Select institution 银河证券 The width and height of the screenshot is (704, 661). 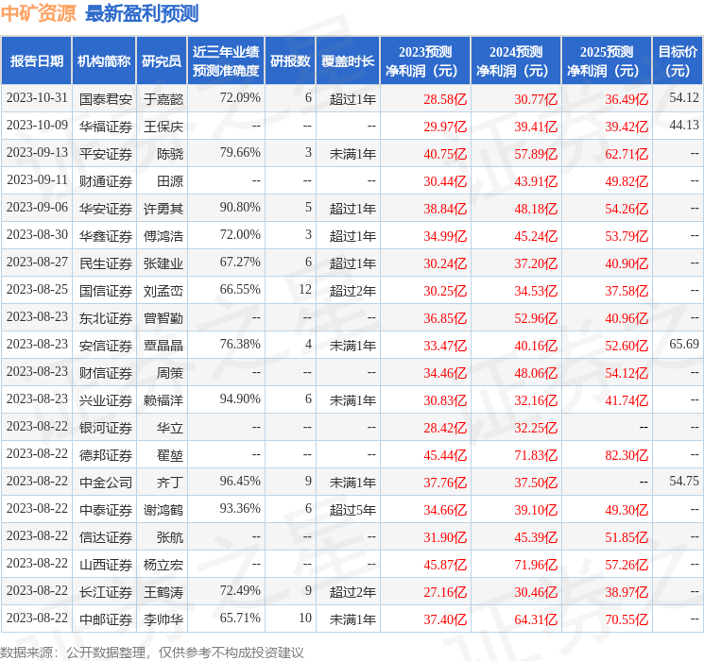click(x=106, y=427)
